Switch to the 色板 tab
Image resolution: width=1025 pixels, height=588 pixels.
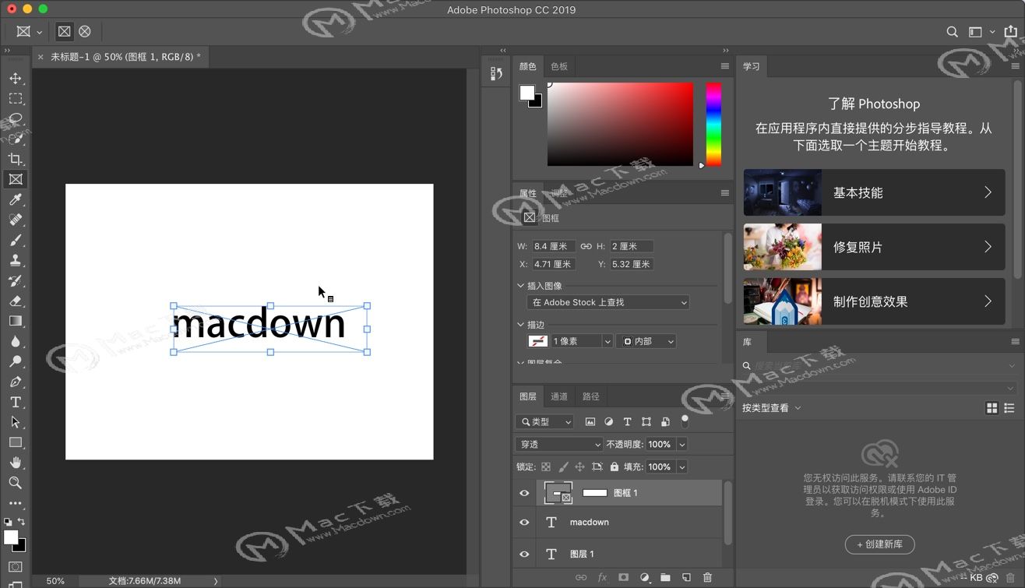559,66
